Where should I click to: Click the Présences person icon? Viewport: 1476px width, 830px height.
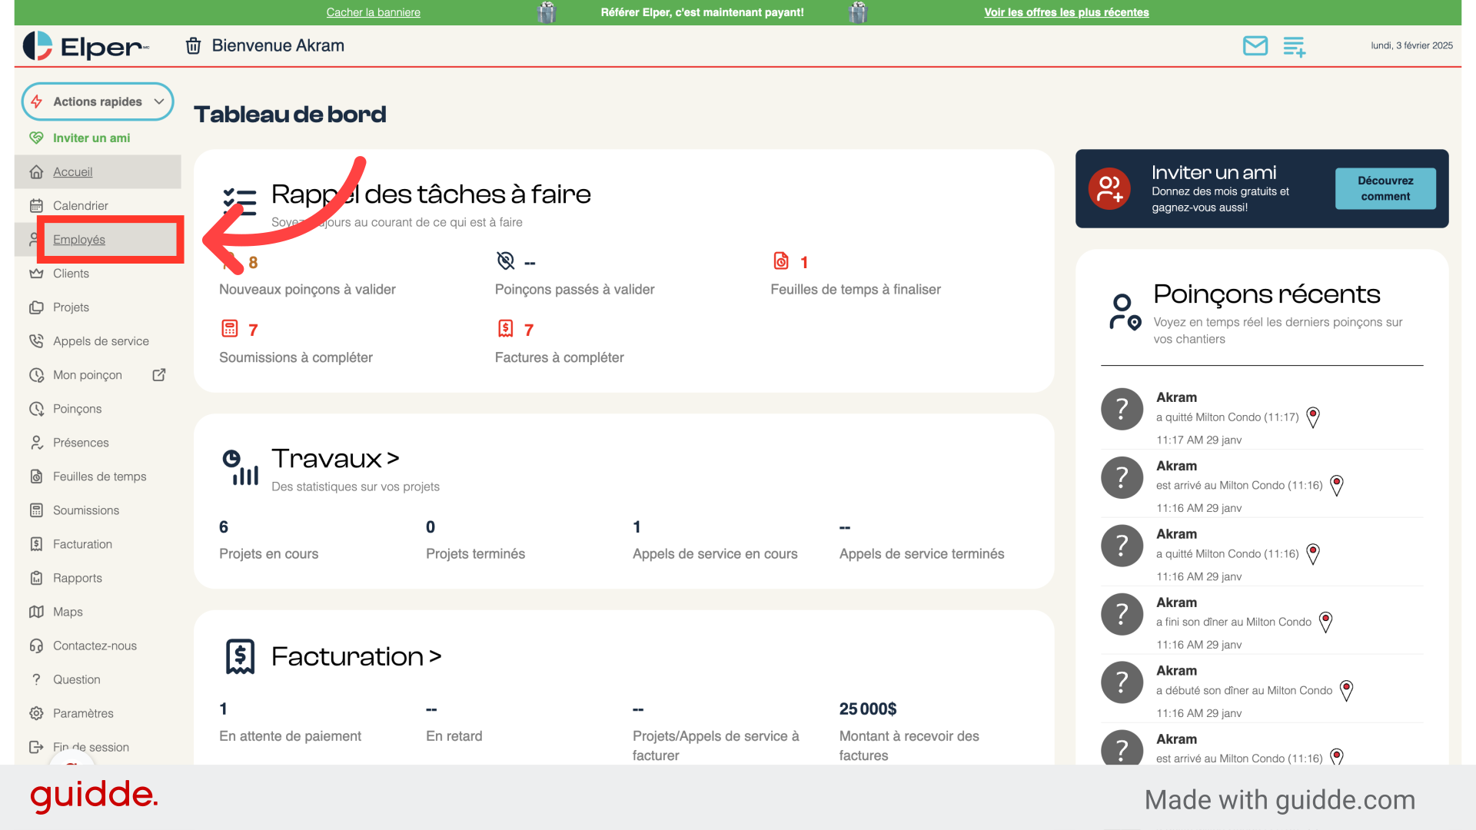coord(36,443)
